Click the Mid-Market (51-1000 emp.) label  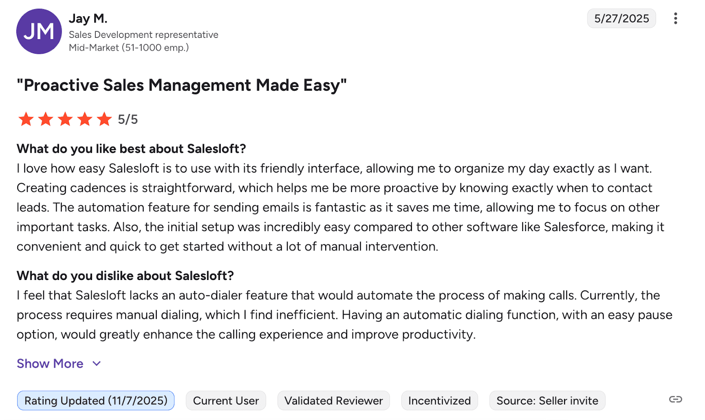pos(129,48)
